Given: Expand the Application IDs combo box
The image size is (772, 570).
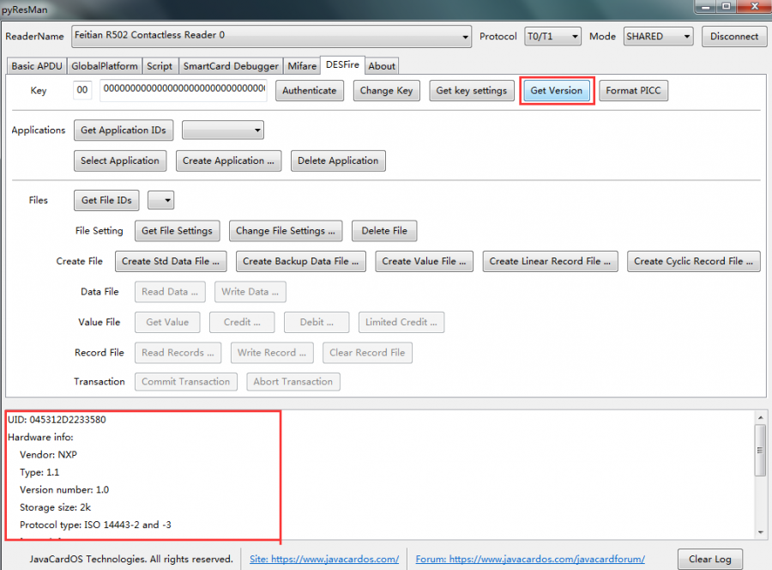Looking at the screenshot, I should [223, 130].
